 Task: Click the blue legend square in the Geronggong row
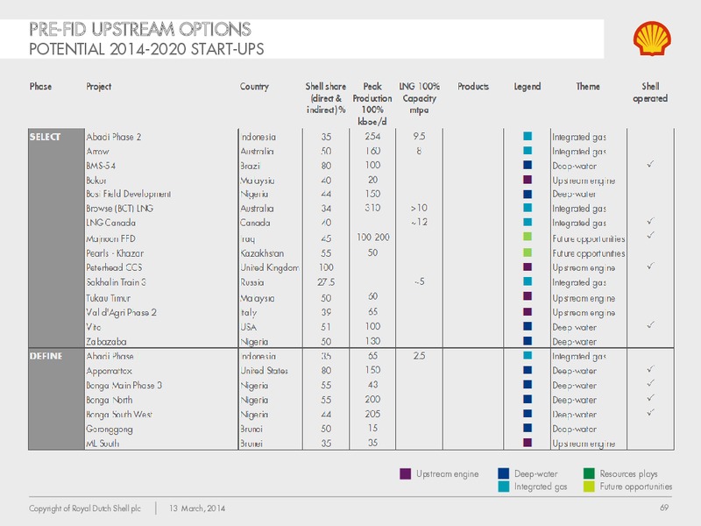pyautogui.click(x=528, y=428)
